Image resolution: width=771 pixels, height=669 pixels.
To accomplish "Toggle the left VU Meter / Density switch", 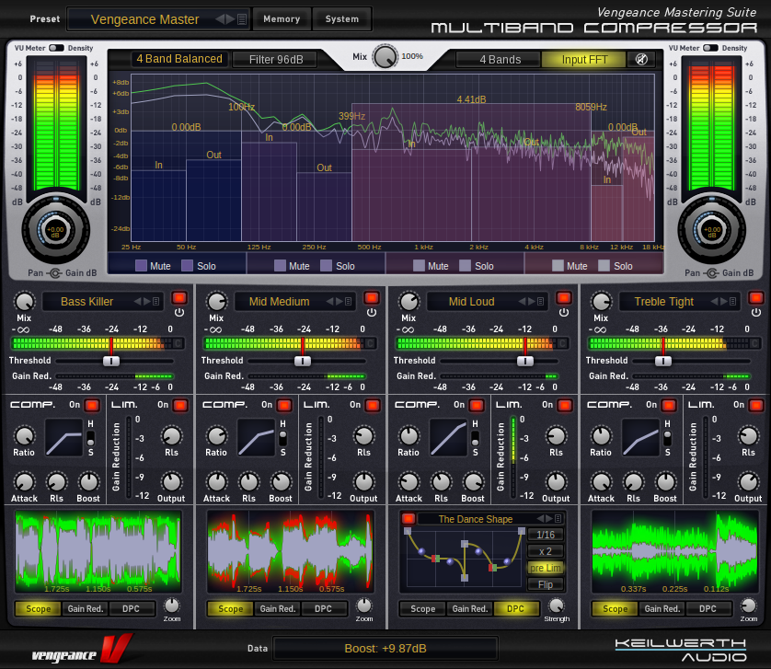I will [x=56, y=48].
